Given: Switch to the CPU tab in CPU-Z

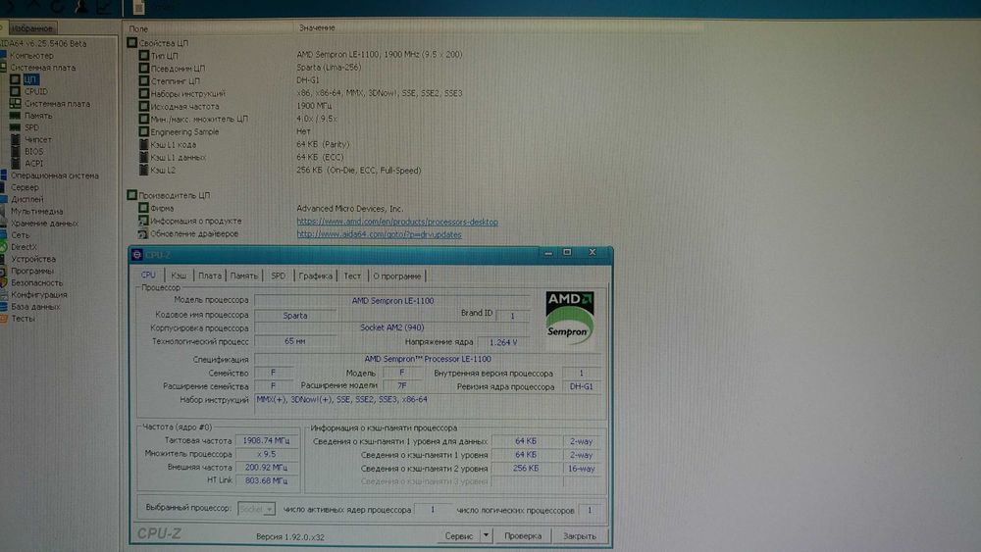Looking at the screenshot, I should pyautogui.click(x=148, y=276).
